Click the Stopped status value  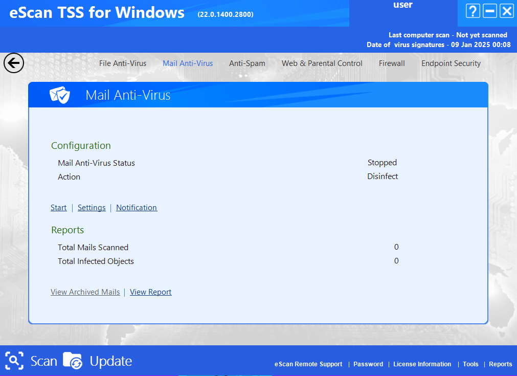[x=382, y=163]
